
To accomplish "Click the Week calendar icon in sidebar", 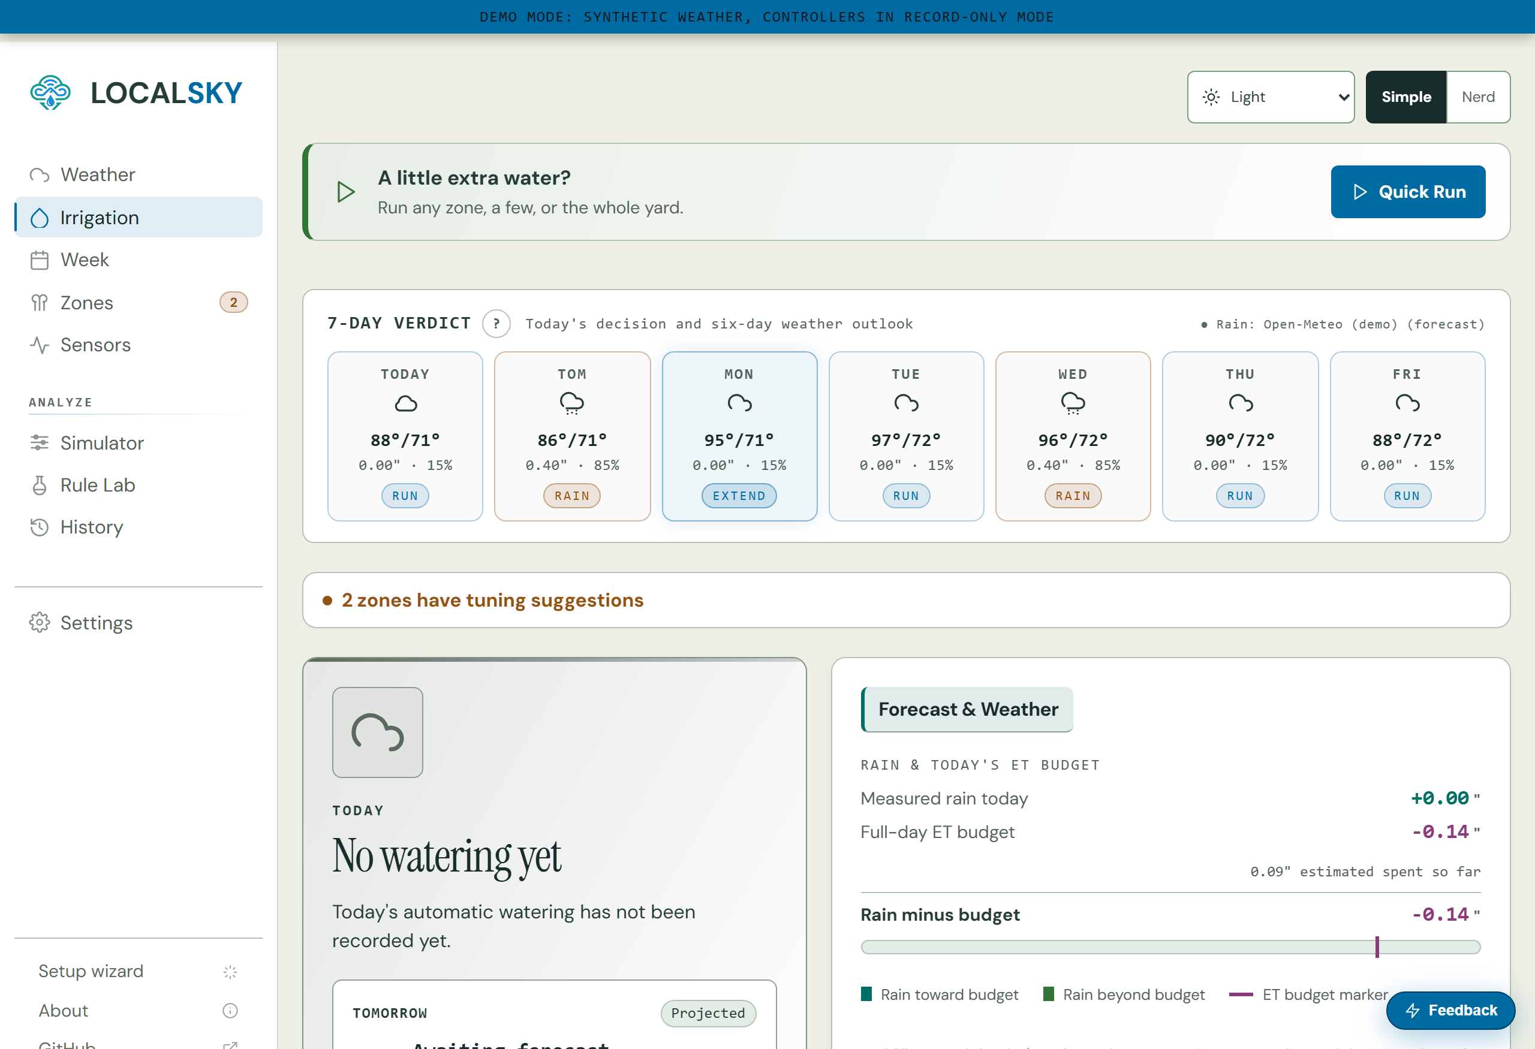I will coord(40,260).
